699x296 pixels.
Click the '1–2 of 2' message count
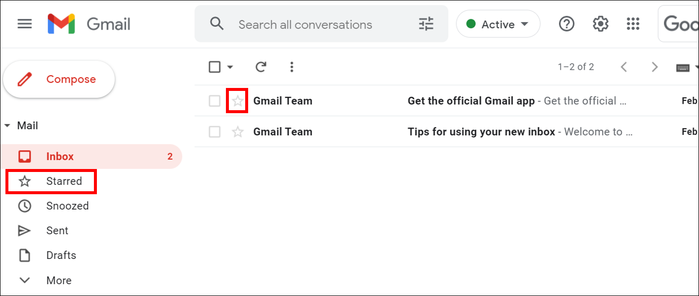click(x=576, y=67)
